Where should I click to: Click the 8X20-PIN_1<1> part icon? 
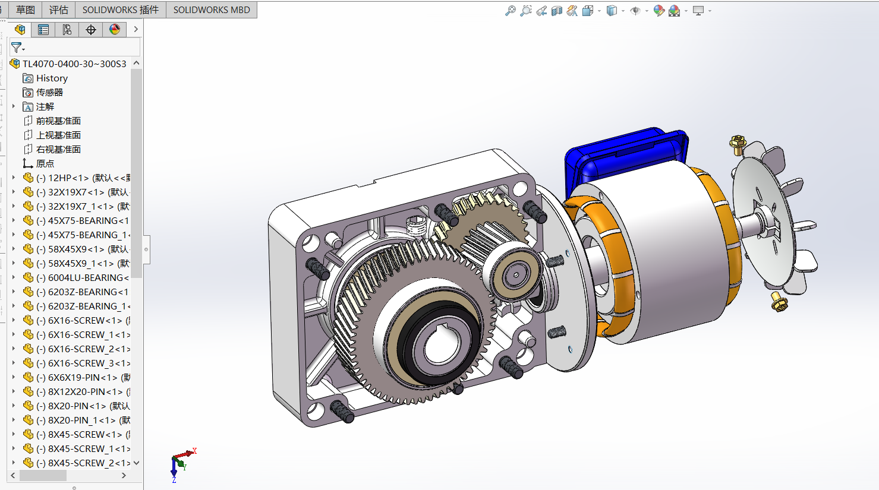(28, 420)
